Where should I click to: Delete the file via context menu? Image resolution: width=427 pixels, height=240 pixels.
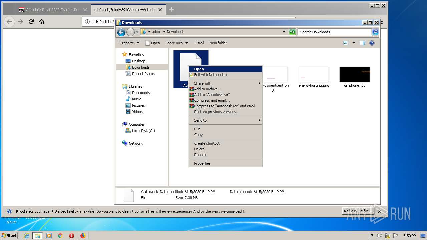(226, 149)
